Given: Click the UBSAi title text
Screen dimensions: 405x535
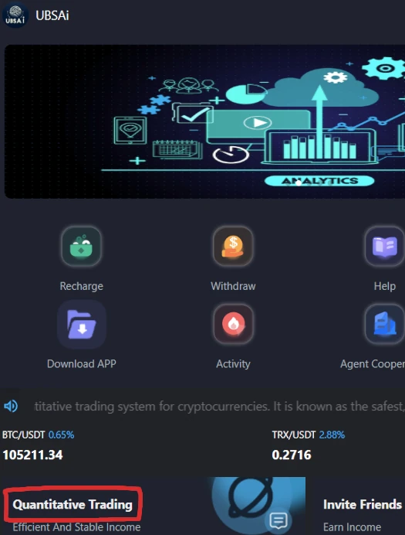Looking at the screenshot, I should coord(52,15).
